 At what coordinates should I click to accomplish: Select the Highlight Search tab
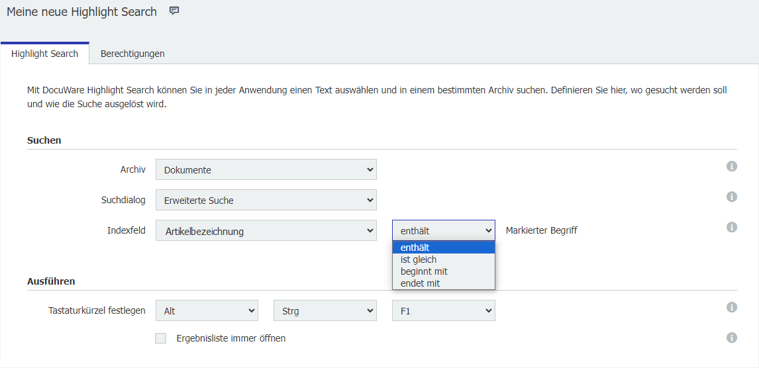tap(44, 54)
